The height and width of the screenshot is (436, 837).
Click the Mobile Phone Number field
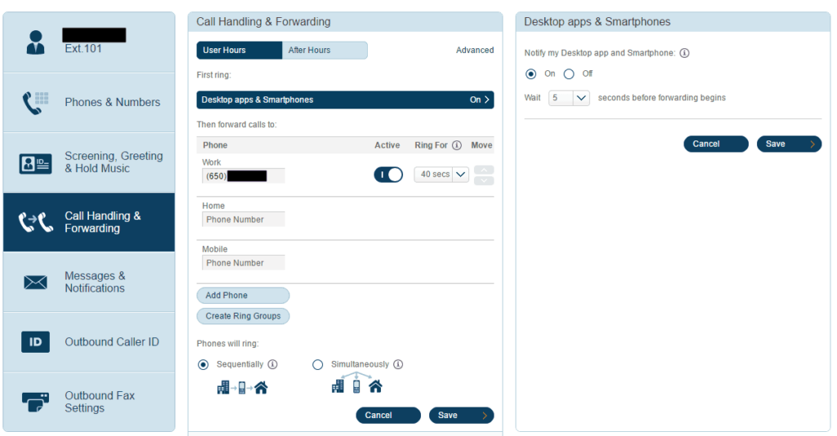tap(244, 263)
